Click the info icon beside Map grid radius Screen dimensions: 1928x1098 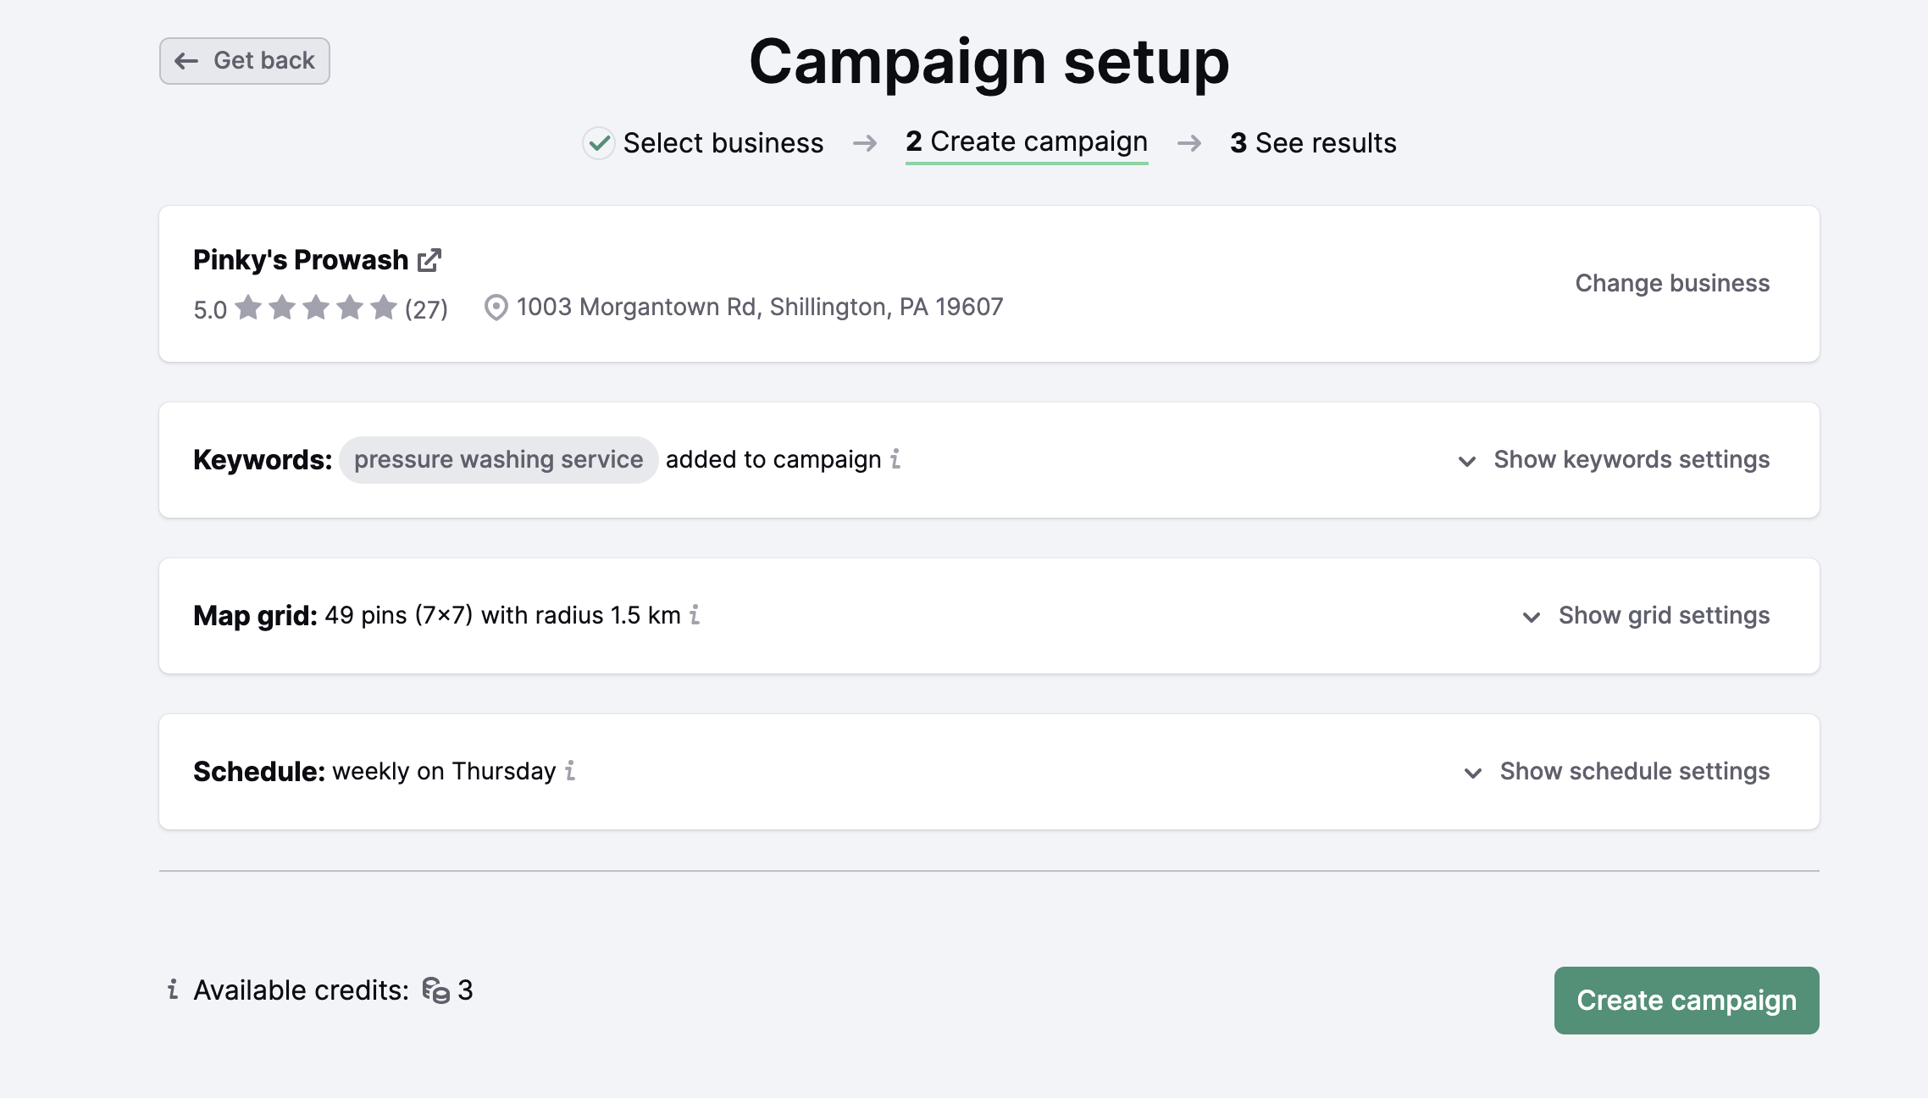(695, 616)
